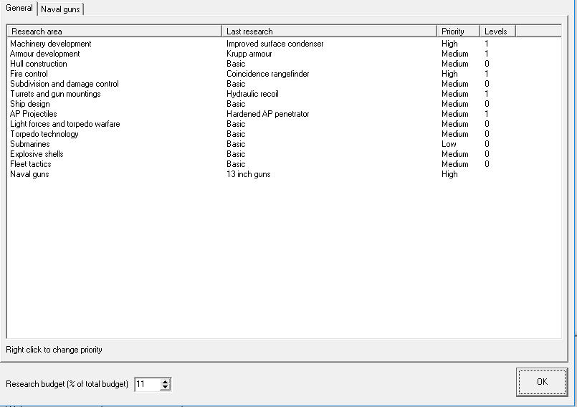Sort by Last research column header
Image resolution: width=577 pixels, height=407 pixels.
(x=329, y=32)
